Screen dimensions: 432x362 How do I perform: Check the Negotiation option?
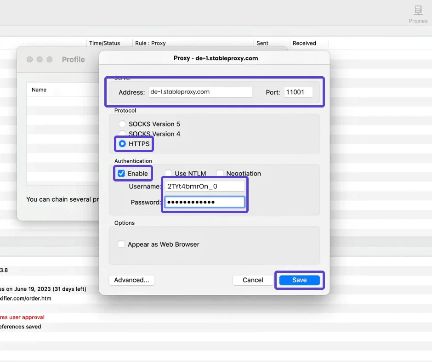(220, 174)
